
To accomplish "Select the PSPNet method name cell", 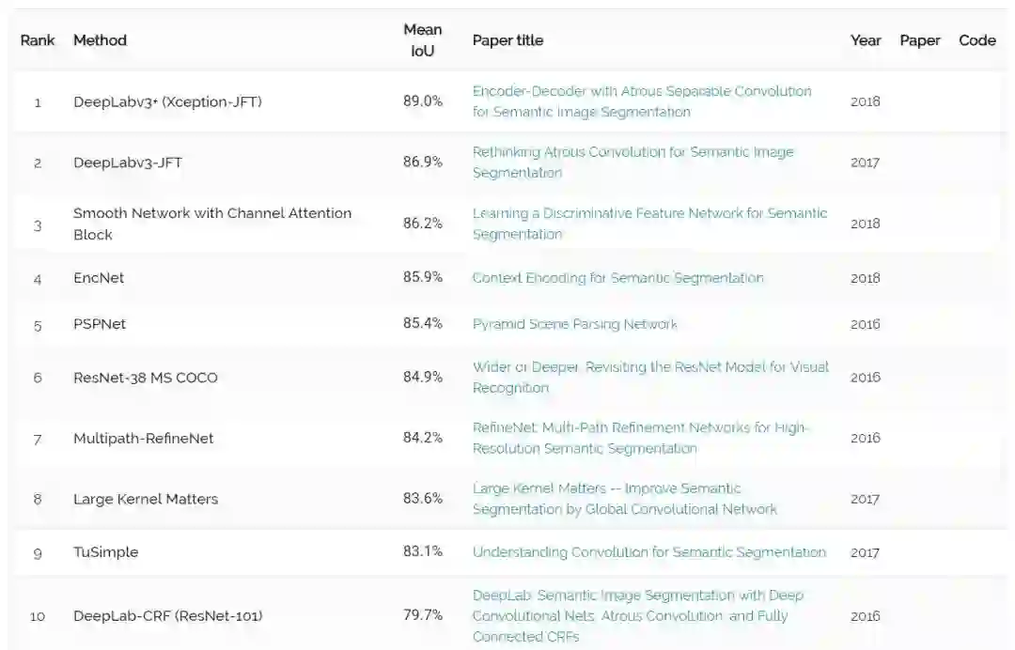I will click(100, 324).
